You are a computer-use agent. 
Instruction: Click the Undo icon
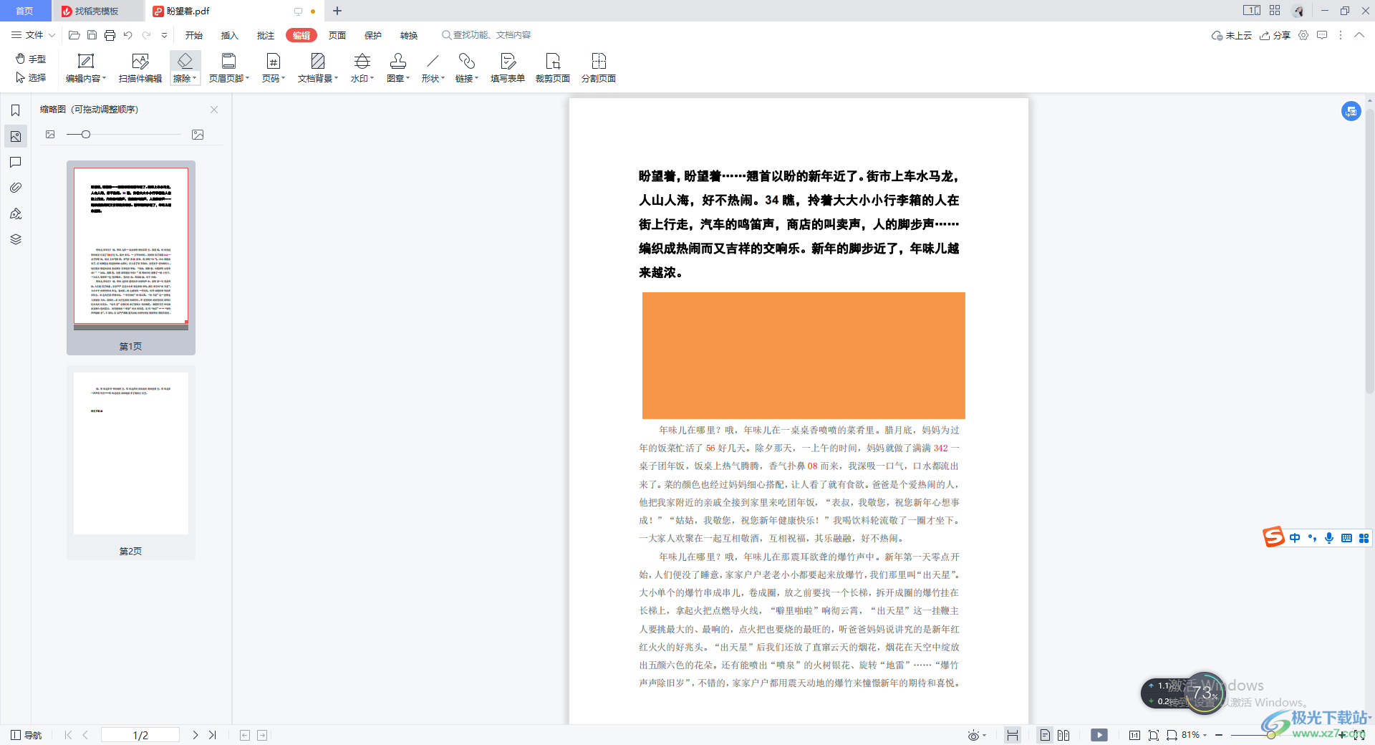pyautogui.click(x=128, y=35)
